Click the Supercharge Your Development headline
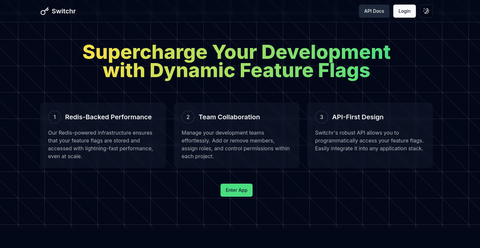 click(237, 61)
